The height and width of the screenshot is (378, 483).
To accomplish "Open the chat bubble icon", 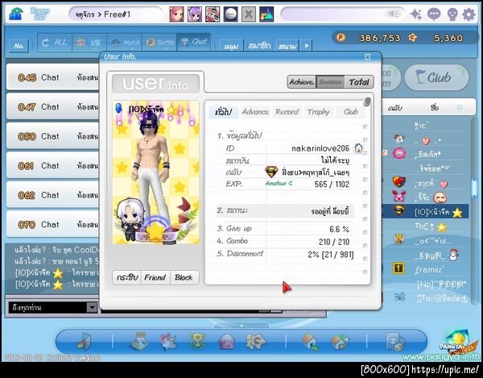I will (434, 15).
